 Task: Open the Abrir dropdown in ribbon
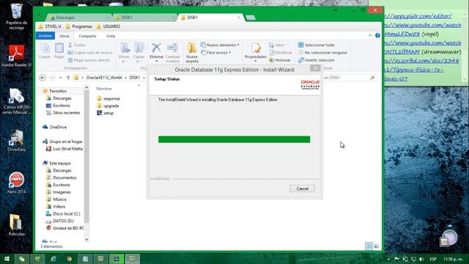278,45
